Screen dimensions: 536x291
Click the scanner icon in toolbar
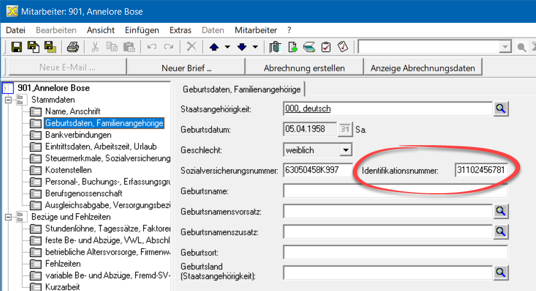point(309,47)
